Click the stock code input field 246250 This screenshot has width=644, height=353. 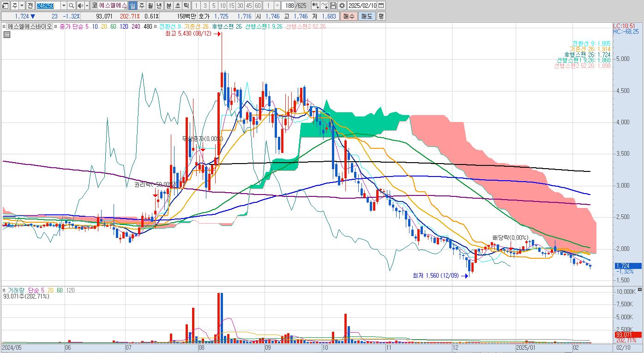(48, 6)
